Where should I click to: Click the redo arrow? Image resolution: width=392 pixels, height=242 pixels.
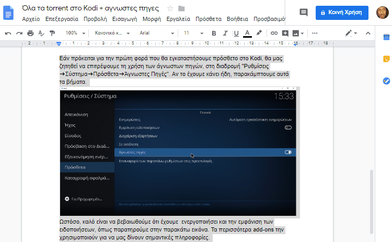(19, 33)
